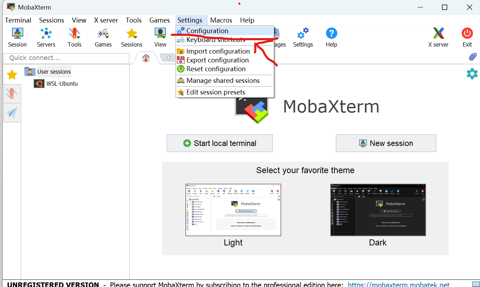Click the teal gear icon under the paperclip
The image size is (480, 287).
(472, 74)
